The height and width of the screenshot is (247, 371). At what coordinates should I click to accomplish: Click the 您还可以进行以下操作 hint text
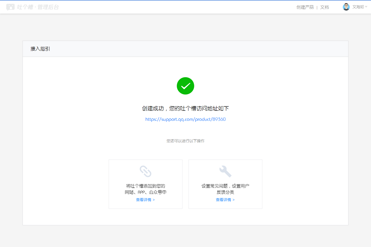(185, 141)
